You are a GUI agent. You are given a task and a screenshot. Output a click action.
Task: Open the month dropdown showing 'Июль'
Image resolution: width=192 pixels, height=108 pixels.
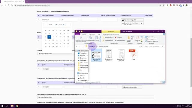pos(52,25)
